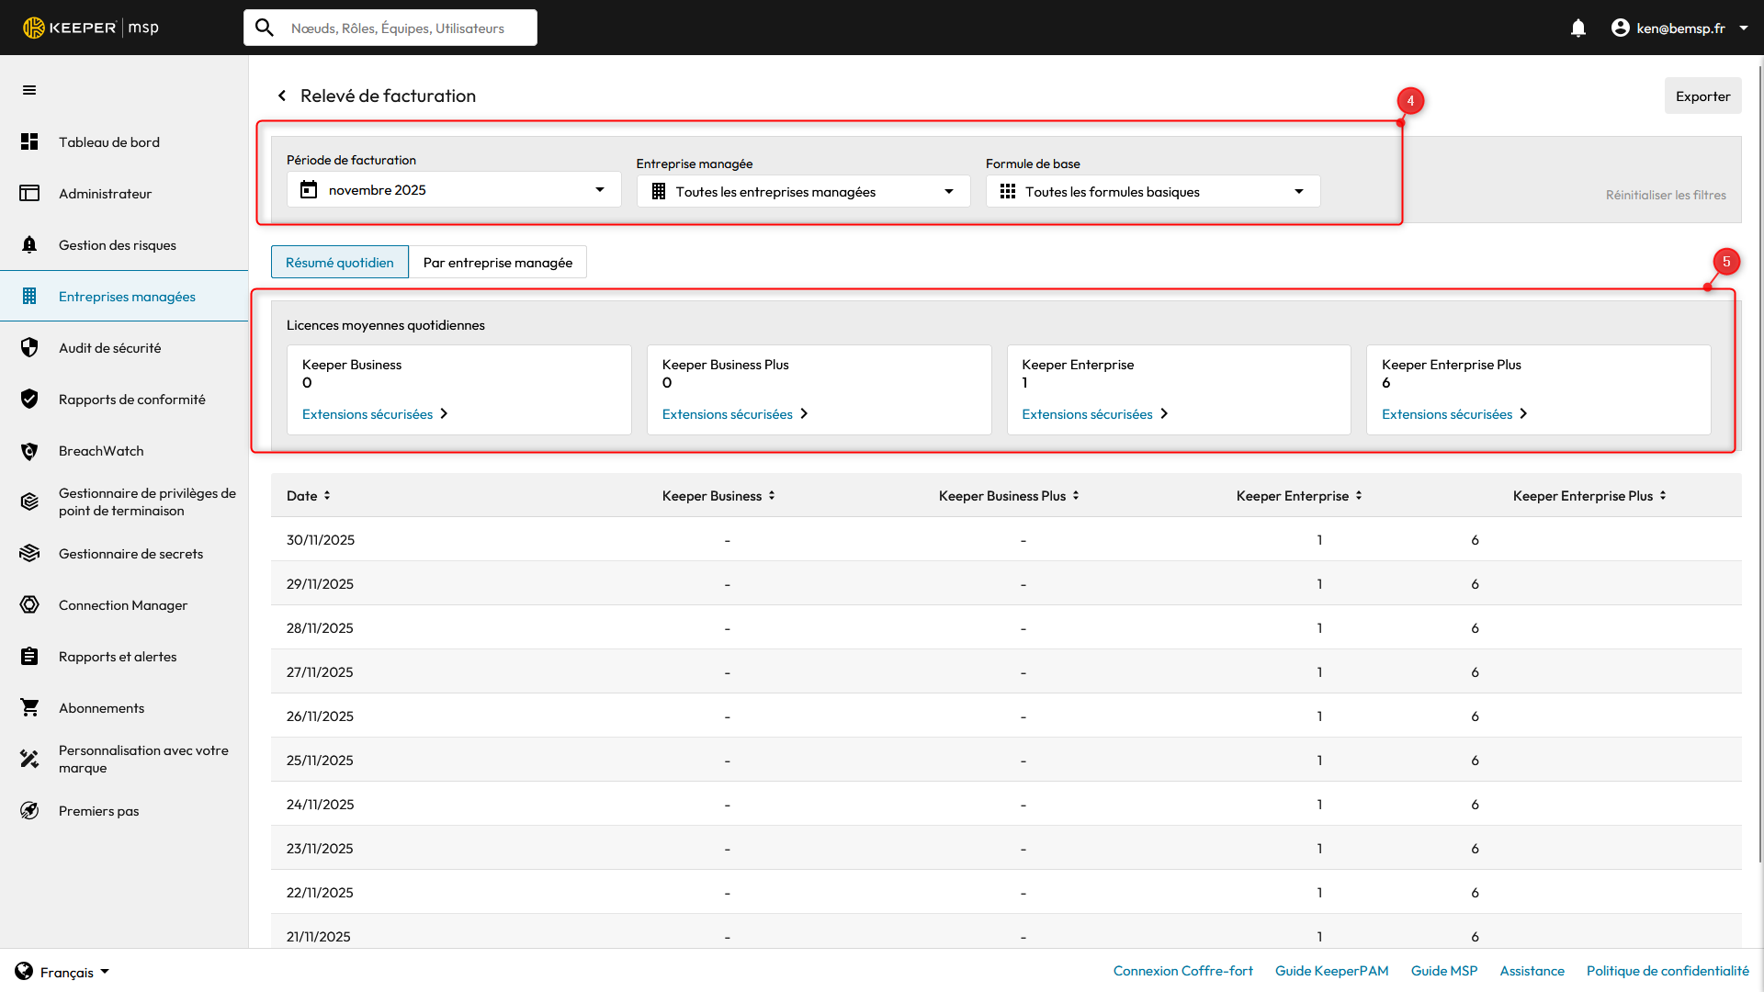Open Rapports et alertes menu item

tap(118, 656)
